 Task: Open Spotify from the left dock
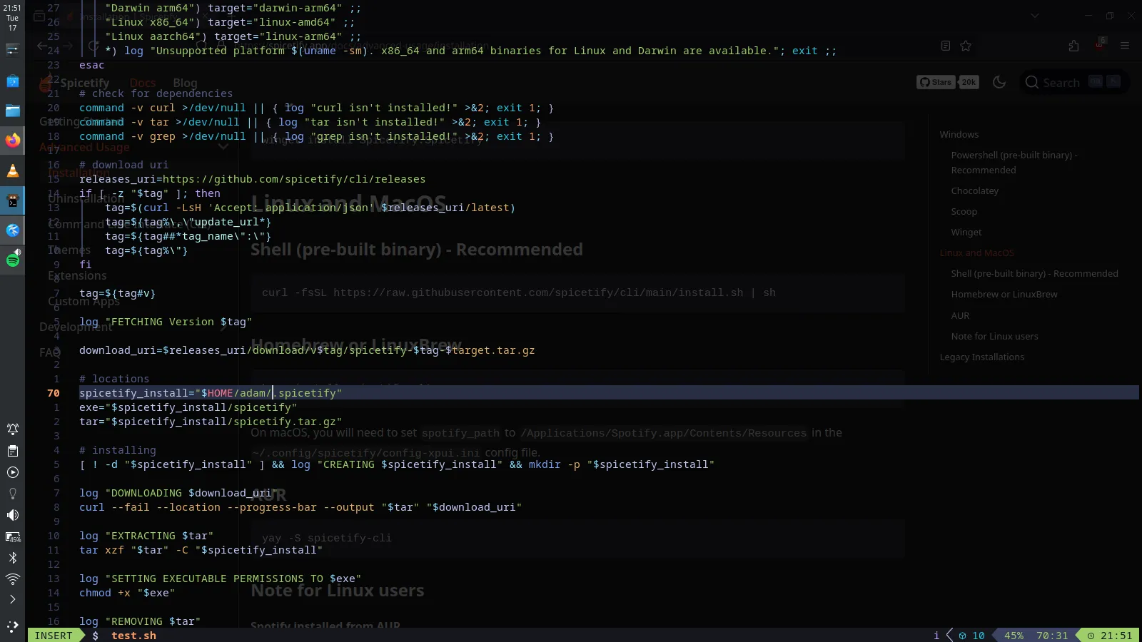(13, 260)
